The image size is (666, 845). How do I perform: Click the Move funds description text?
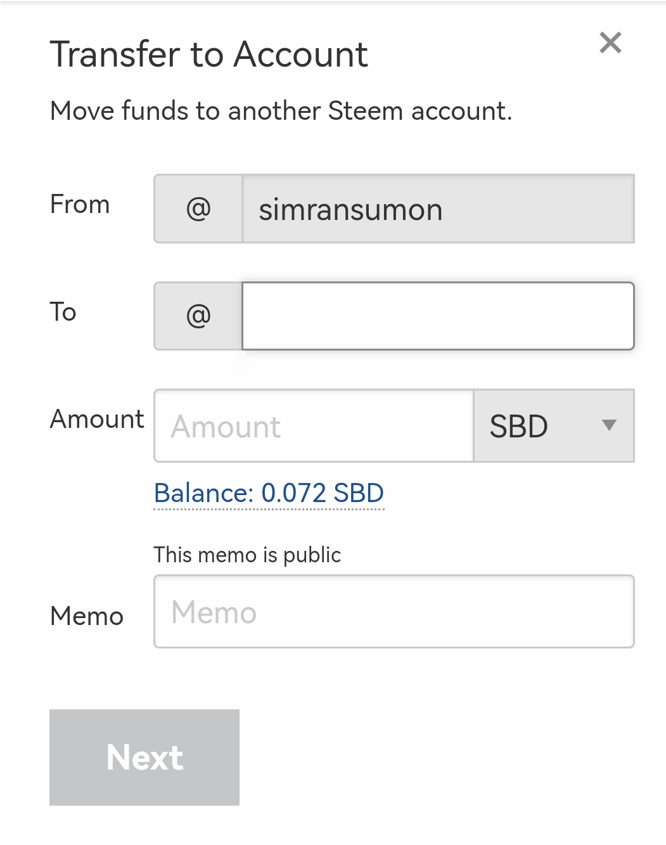(281, 111)
